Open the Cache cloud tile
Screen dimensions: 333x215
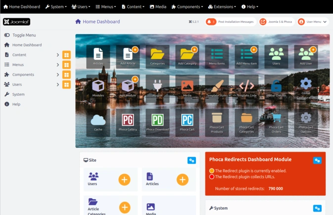point(98,123)
